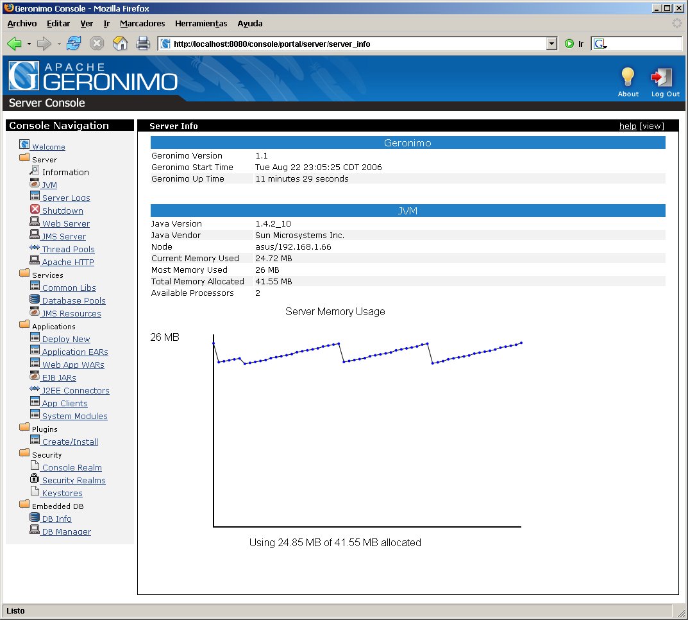
Task: Go to the Home page icon
Action: coord(120,43)
